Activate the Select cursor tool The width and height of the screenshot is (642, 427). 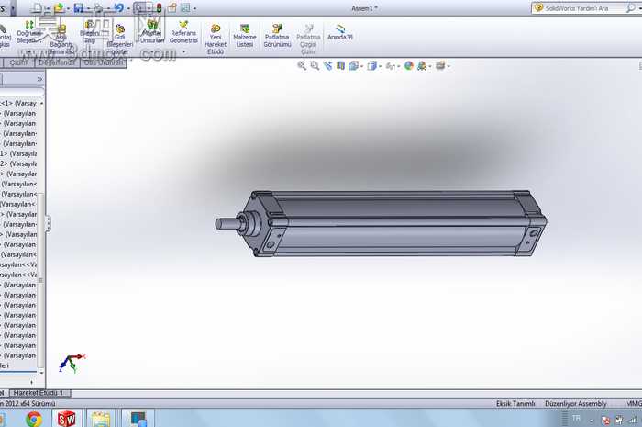pos(139,7)
